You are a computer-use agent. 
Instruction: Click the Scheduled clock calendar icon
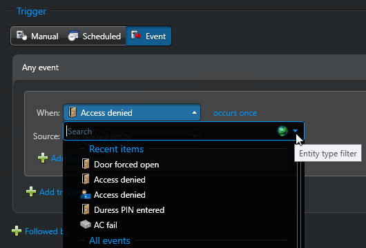pos(73,36)
